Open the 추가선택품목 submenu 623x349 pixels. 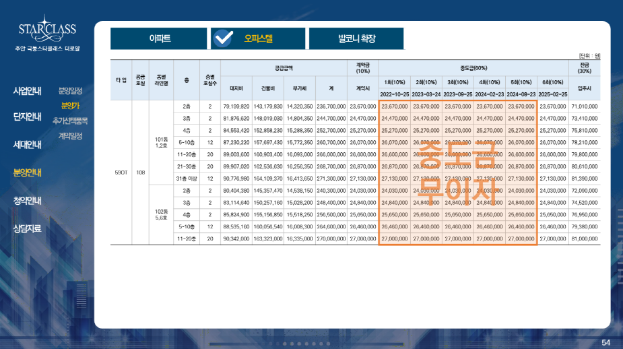point(70,121)
